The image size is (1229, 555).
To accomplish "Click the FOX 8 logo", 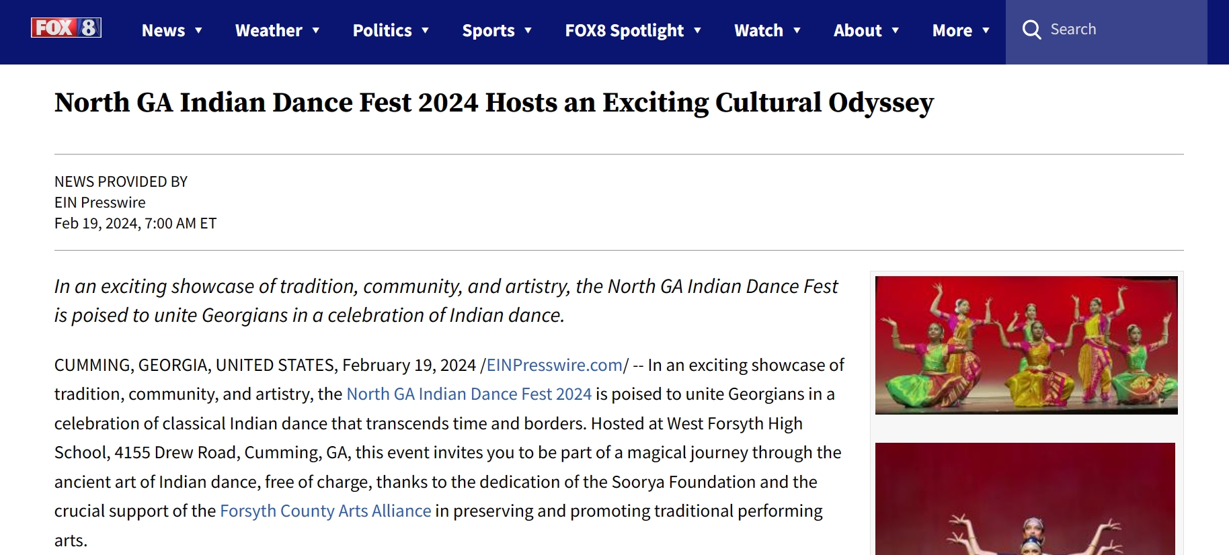I will tap(66, 28).
